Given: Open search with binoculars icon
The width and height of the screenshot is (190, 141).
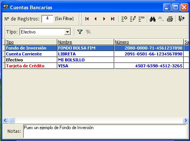Looking at the screenshot, I should click(x=152, y=19).
